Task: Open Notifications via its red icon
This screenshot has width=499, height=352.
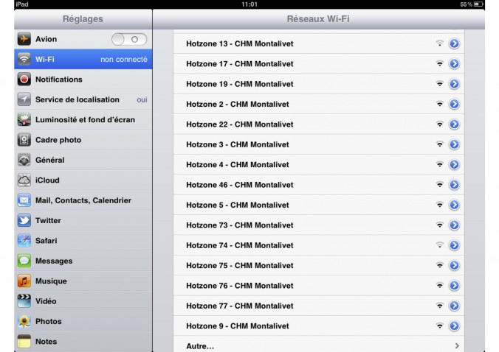Action: [24, 80]
